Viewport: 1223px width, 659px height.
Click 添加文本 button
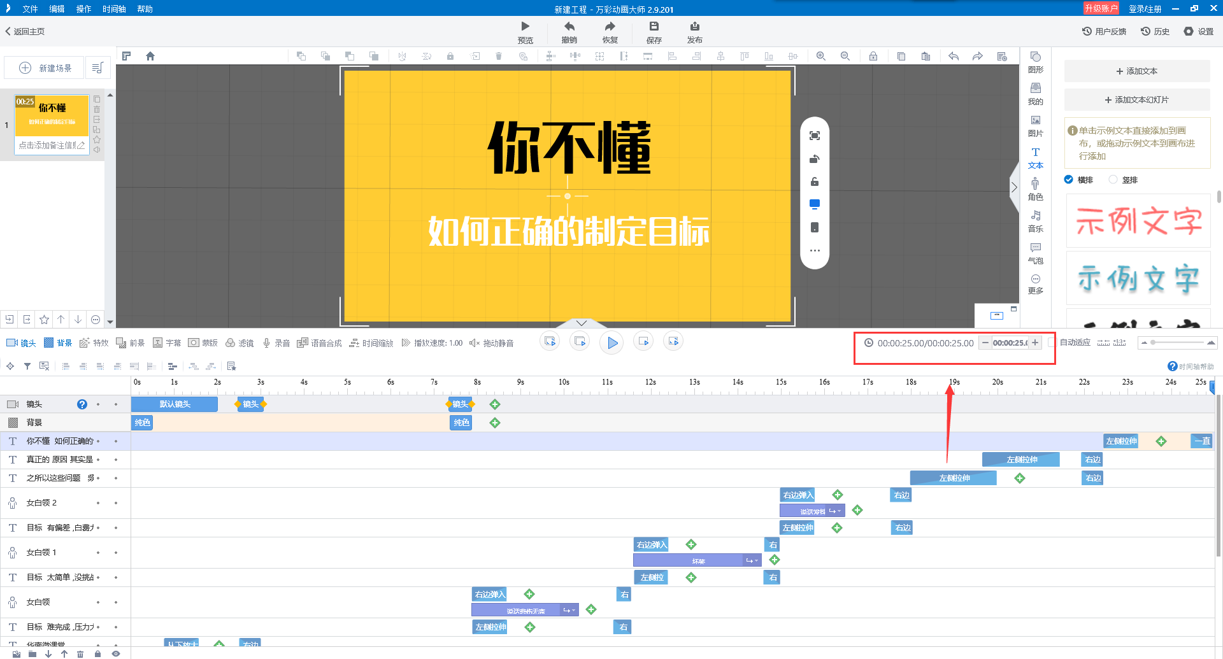[1137, 71]
